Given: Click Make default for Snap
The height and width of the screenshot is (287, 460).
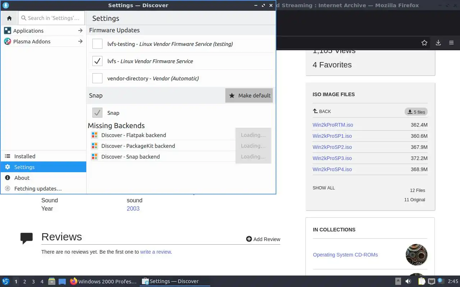Looking at the screenshot, I should [x=249, y=95].
